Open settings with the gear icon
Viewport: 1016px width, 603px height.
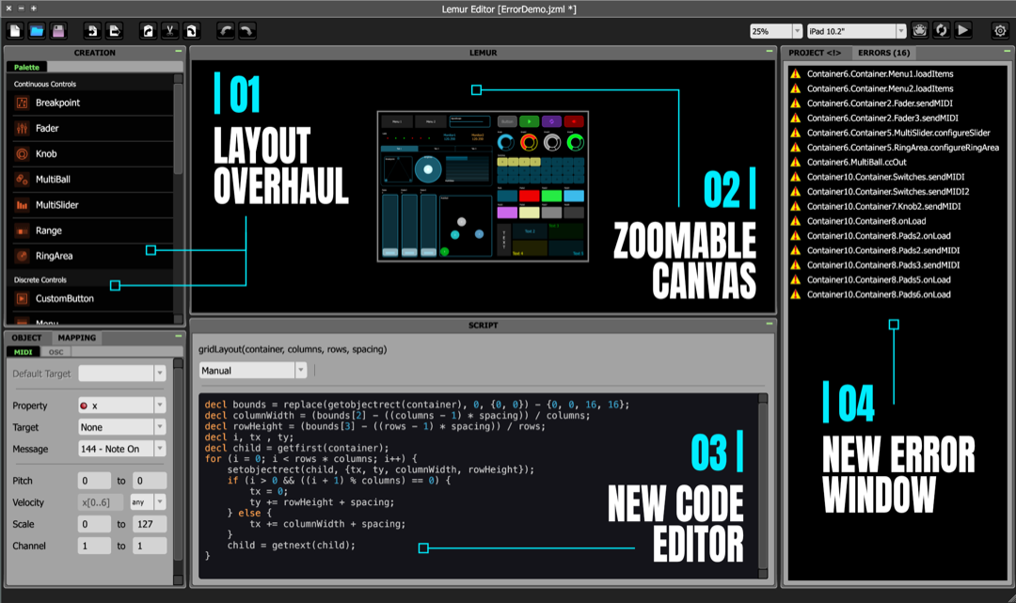1000,30
